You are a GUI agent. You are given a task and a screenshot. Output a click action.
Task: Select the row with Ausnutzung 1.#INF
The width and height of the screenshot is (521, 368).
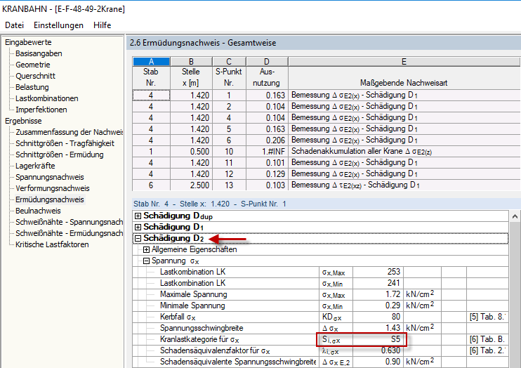point(327,152)
